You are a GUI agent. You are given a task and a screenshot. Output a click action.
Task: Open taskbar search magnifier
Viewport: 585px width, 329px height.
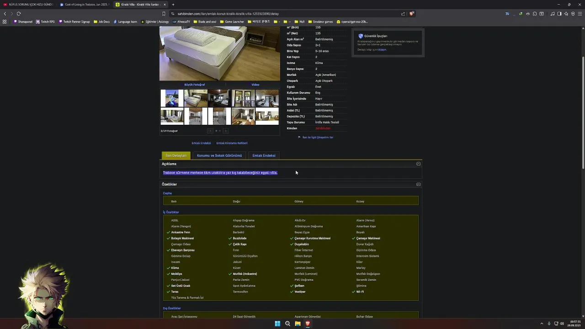coord(287,324)
